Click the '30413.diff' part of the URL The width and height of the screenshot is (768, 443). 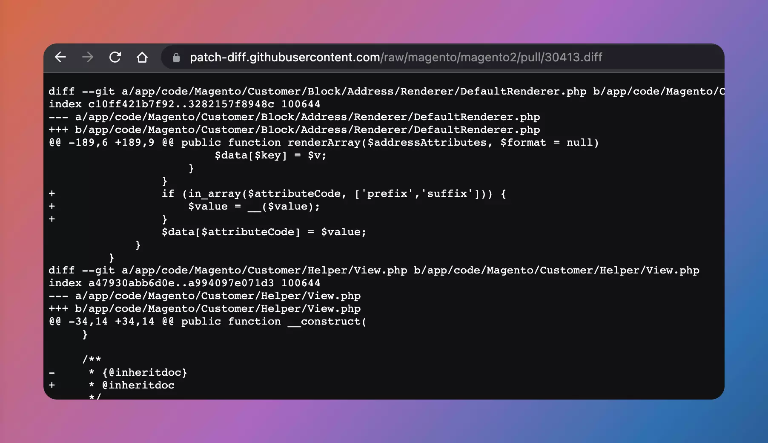(x=573, y=57)
